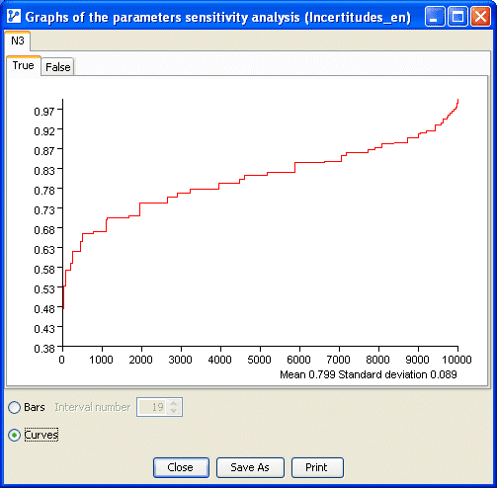The image size is (497, 488).
Task: Decrease the interval number with down arrow
Action: [174, 411]
